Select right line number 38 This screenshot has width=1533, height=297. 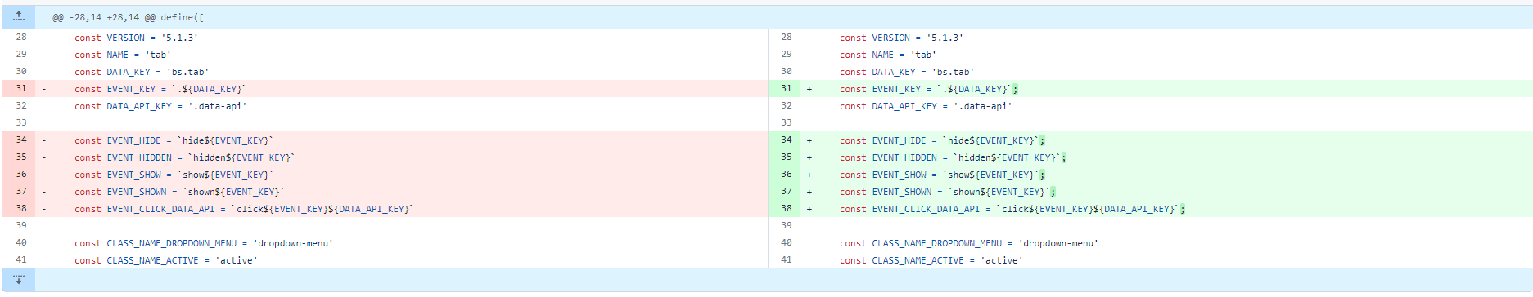(787, 208)
